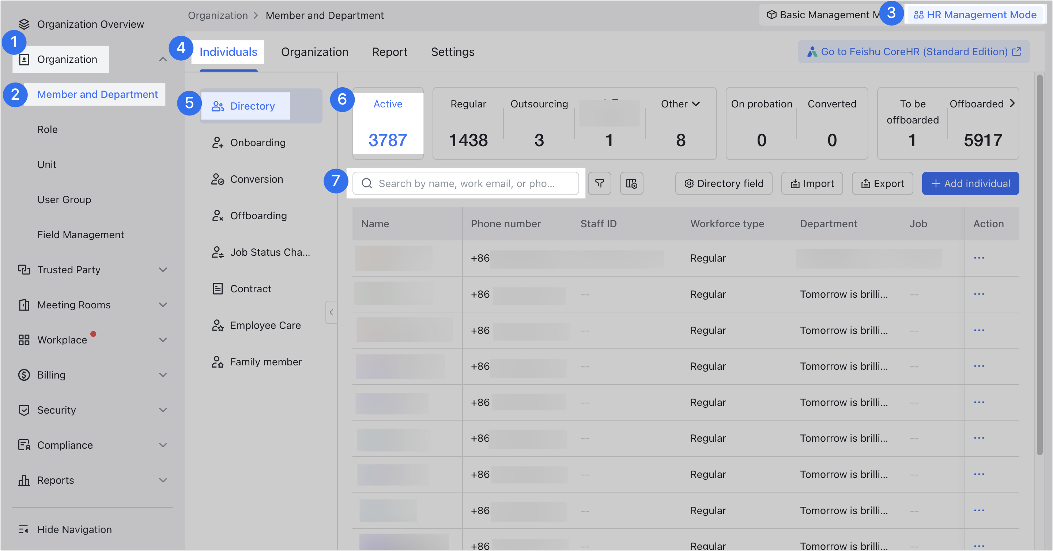This screenshot has height=551, width=1053.
Task: Click the member search input field
Action: click(x=466, y=183)
